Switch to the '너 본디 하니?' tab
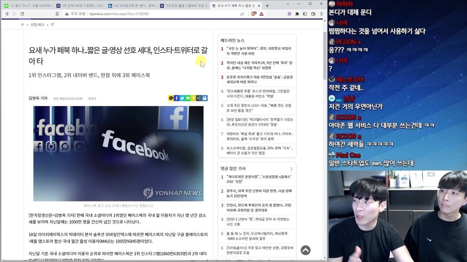This screenshot has width=467, height=262. tap(28, 6)
